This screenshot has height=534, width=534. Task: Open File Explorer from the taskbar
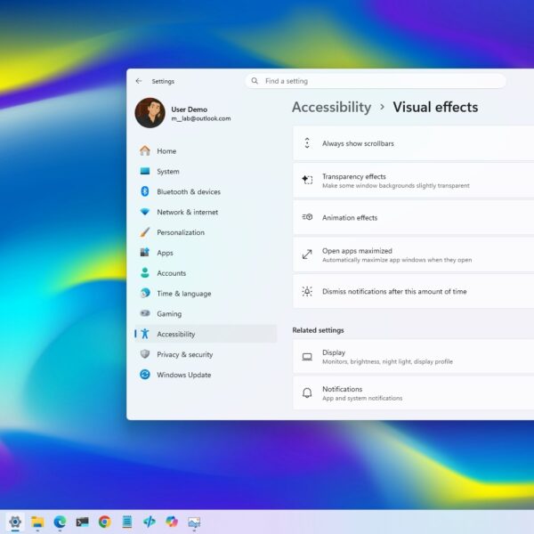(x=37, y=522)
